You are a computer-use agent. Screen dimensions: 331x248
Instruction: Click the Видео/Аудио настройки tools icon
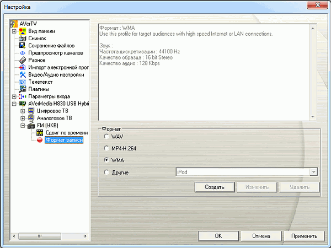point(23,74)
